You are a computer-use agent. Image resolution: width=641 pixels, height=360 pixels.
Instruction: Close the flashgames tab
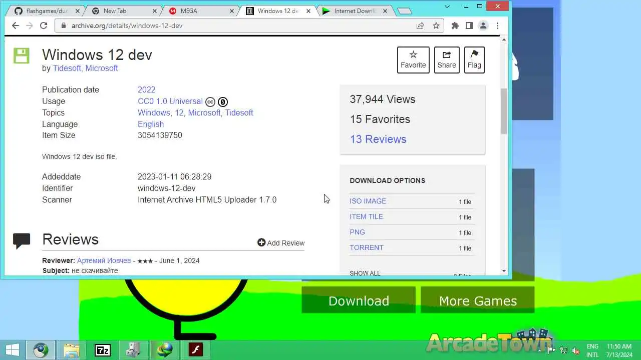(x=77, y=11)
